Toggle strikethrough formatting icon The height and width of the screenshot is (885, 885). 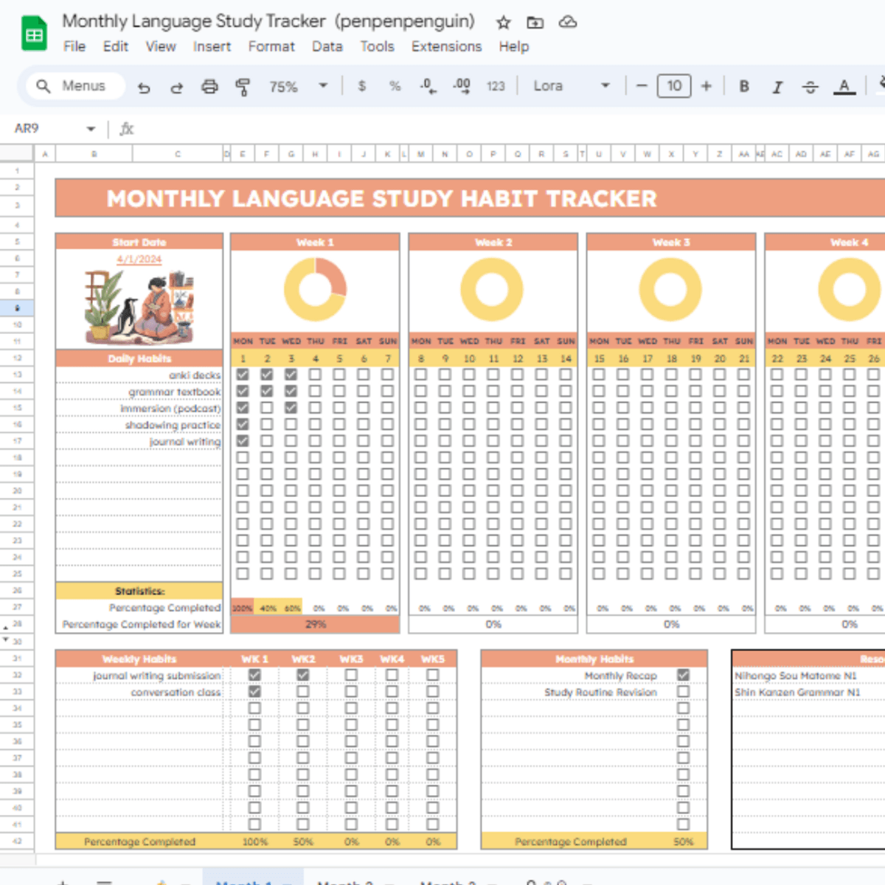(810, 87)
